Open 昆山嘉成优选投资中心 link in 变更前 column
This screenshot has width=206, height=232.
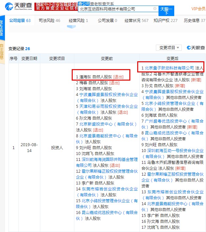pos(107,216)
